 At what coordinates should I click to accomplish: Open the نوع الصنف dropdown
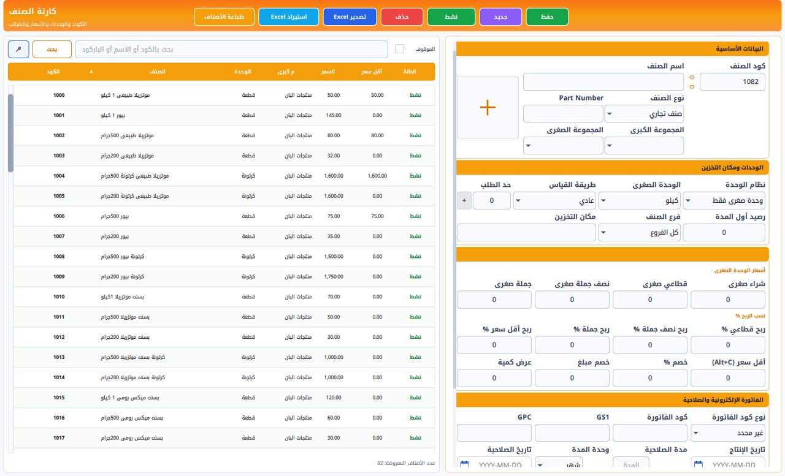tap(645, 114)
